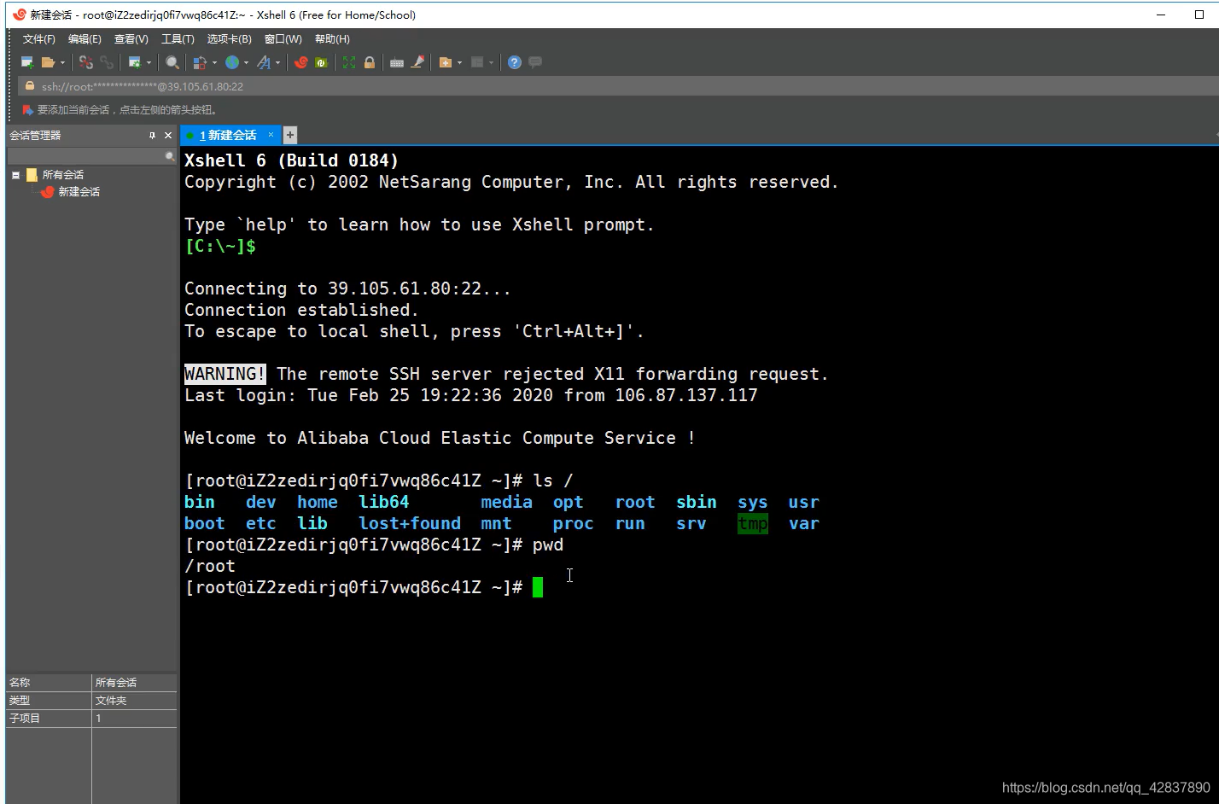Click the greyed Reconnect link icon
This screenshot has width=1219, height=804.
107,62
